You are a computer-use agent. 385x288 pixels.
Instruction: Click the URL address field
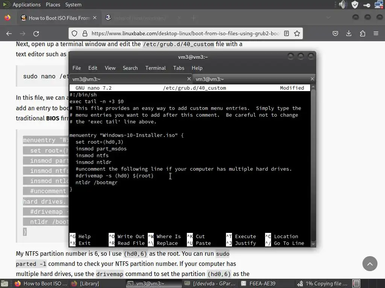(x=185, y=33)
